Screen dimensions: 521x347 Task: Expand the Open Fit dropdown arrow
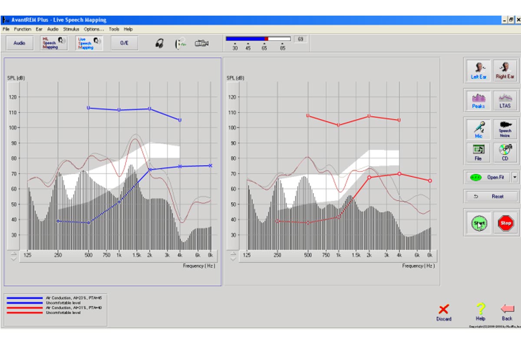[x=515, y=177]
